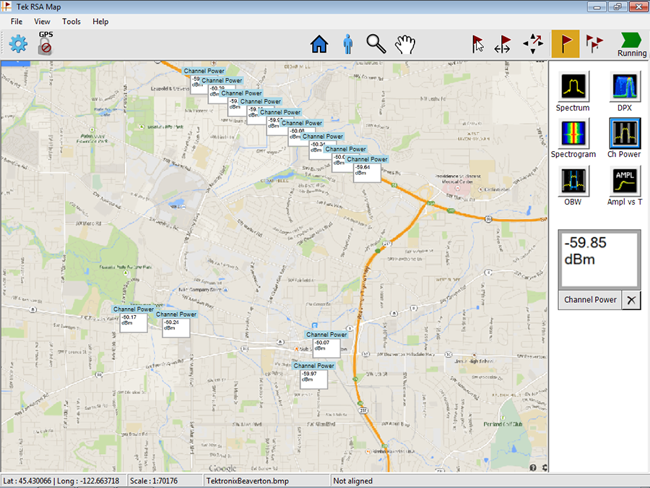Viewport: 650px width, 488px height.
Task: Expand the View menu
Action: pyautogui.click(x=42, y=22)
